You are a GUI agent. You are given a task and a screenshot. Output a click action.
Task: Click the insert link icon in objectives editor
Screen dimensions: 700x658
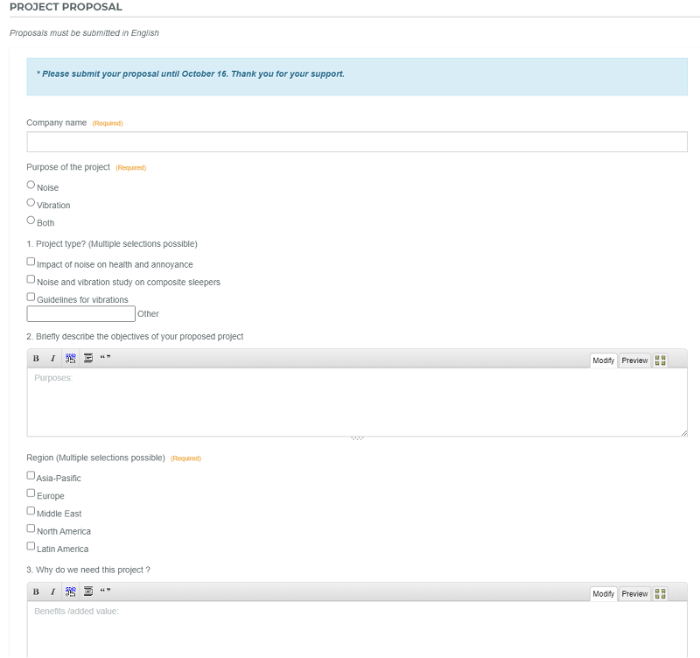(71, 359)
